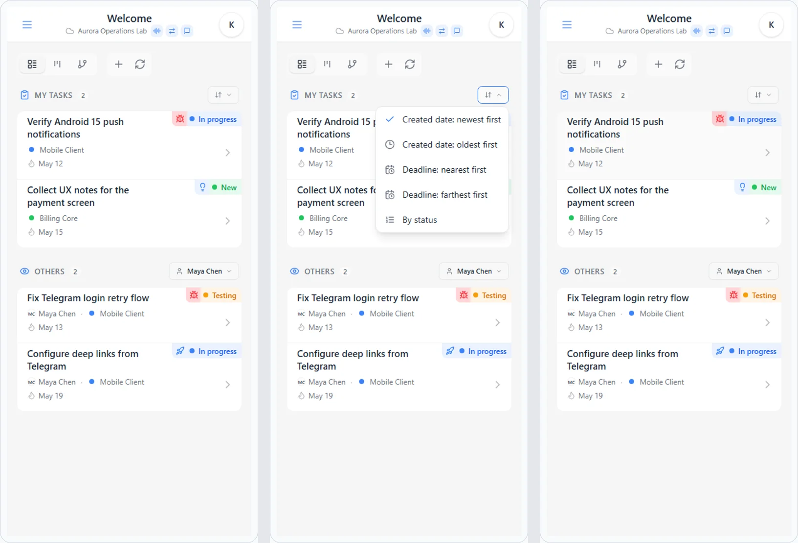Click Testing status badge in left screen
The width and height of the screenshot is (798, 543).
tap(220, 295)
